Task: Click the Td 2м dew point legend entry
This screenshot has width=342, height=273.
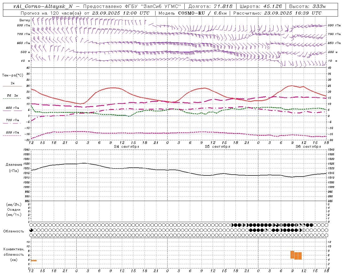Action: coord(12,95)
